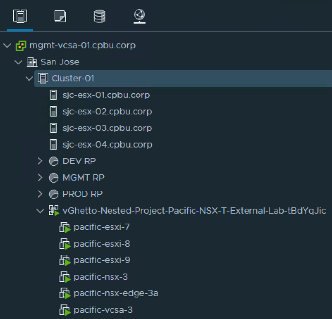Screen dimensions: 332x319
Task: Select the MGMT RP label
Action: 83,178
